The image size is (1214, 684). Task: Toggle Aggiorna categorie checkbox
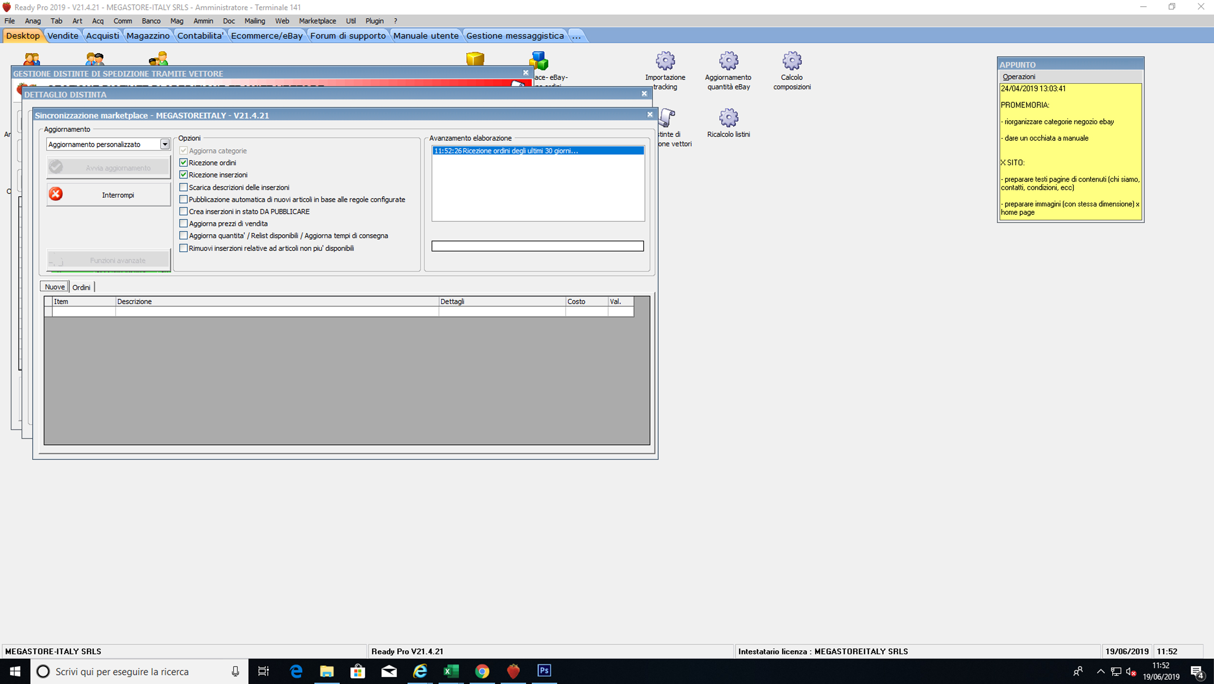(184, 151)
